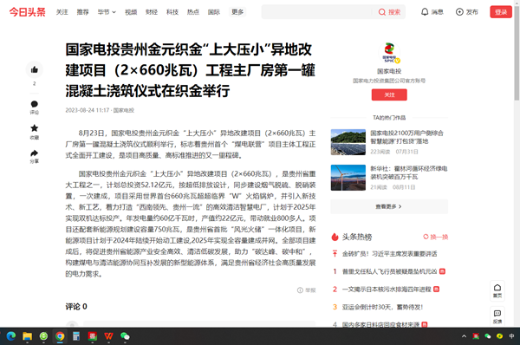Open the 财经 nav tab
The width and height of the screenshot is (520, 345).
tap(152, 12)
